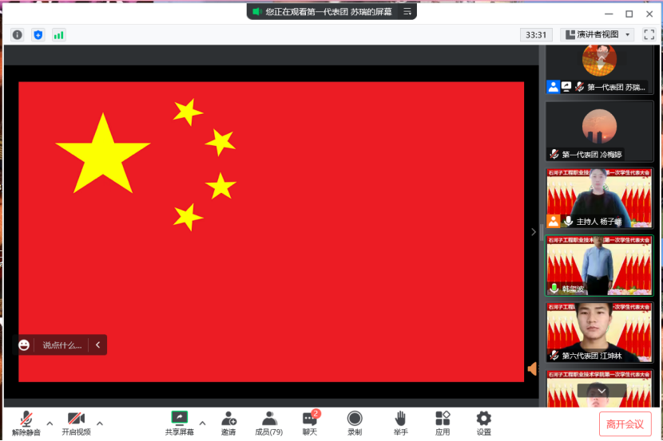Click the meeting info icon
663x441 pixels.
click(x=18, y=34)
